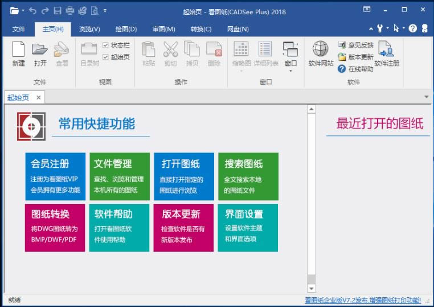Image resolution: width=434 pixels, height=307 pixels.
Task: Switch to the 浏览(V) ribbon tab
Action: tap(89, 29)
